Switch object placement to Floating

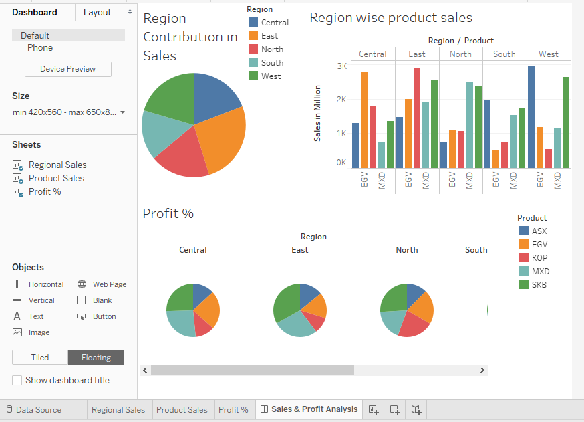96,358
